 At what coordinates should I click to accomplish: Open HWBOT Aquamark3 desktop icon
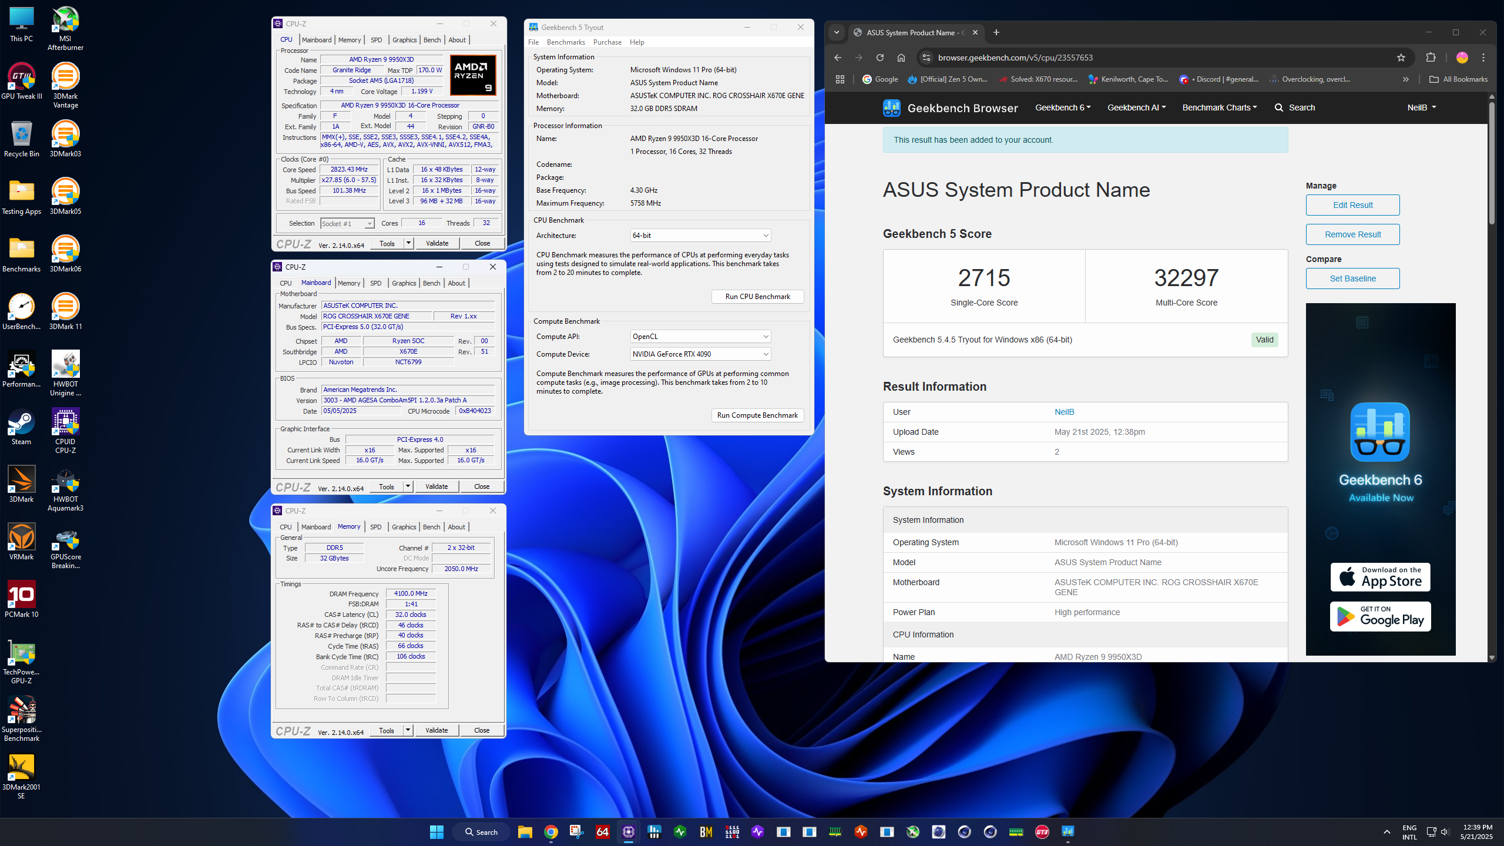coord(65,489)
